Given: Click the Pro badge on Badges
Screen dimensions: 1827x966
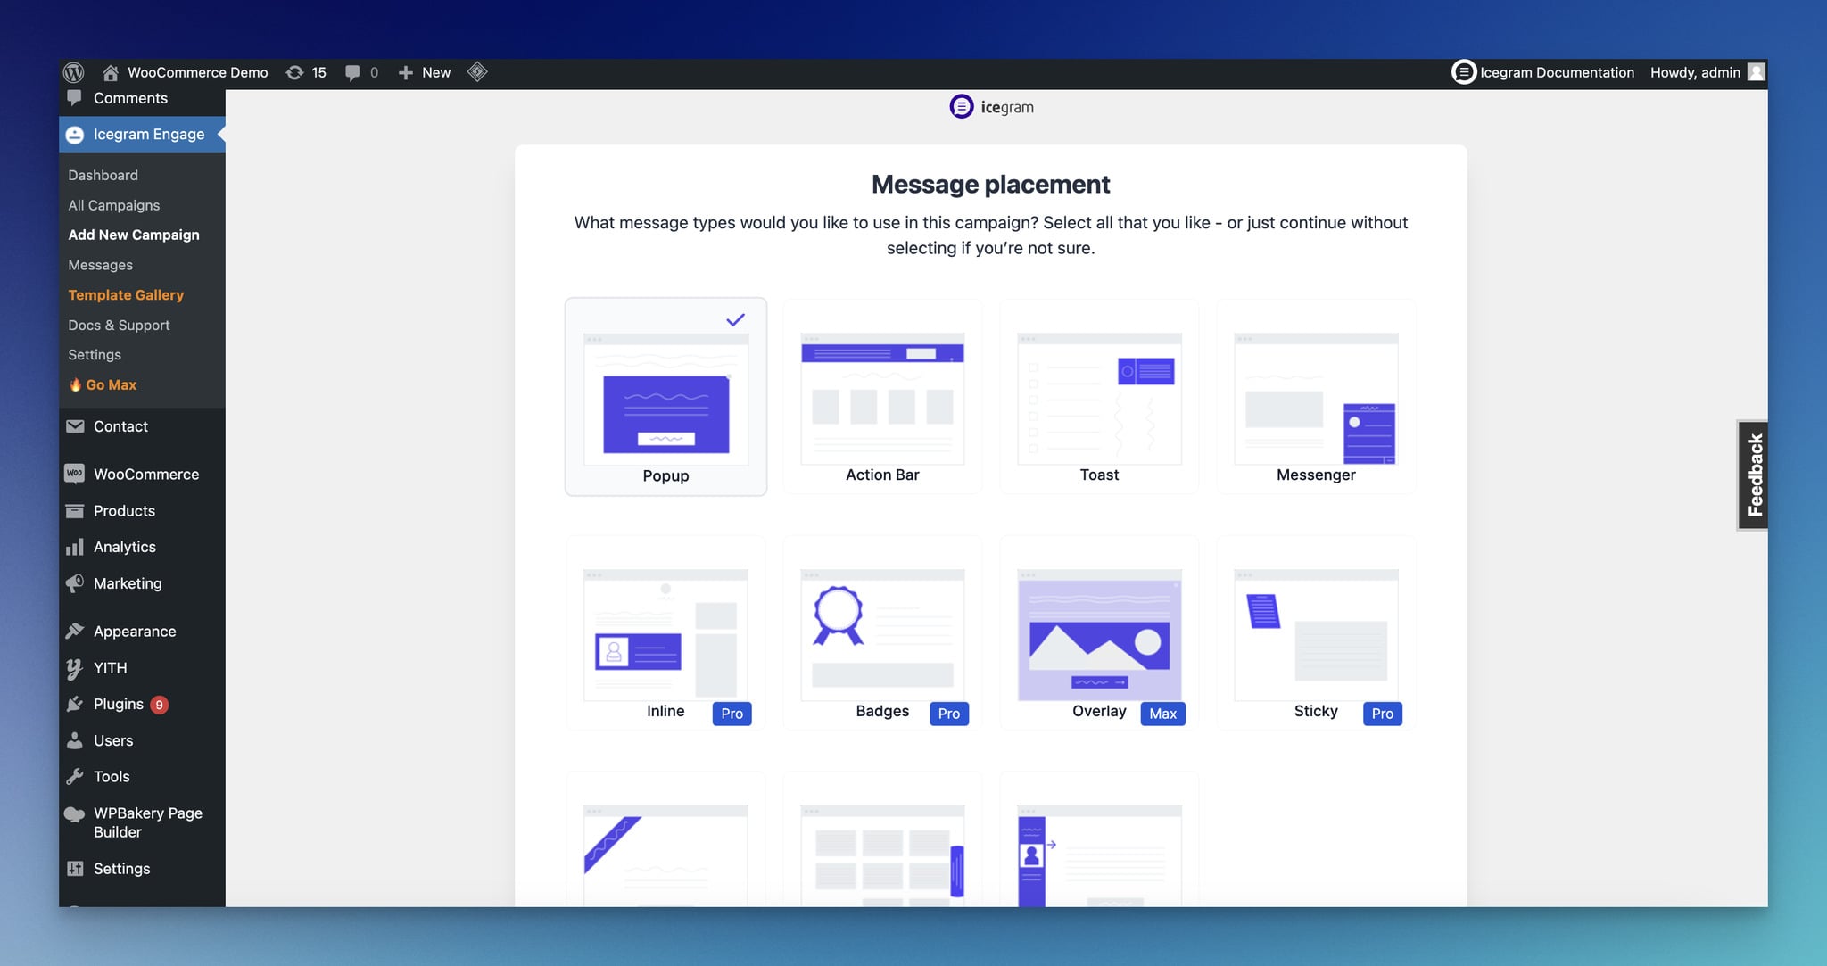Looking at the screenshot, I should [949, 714].
